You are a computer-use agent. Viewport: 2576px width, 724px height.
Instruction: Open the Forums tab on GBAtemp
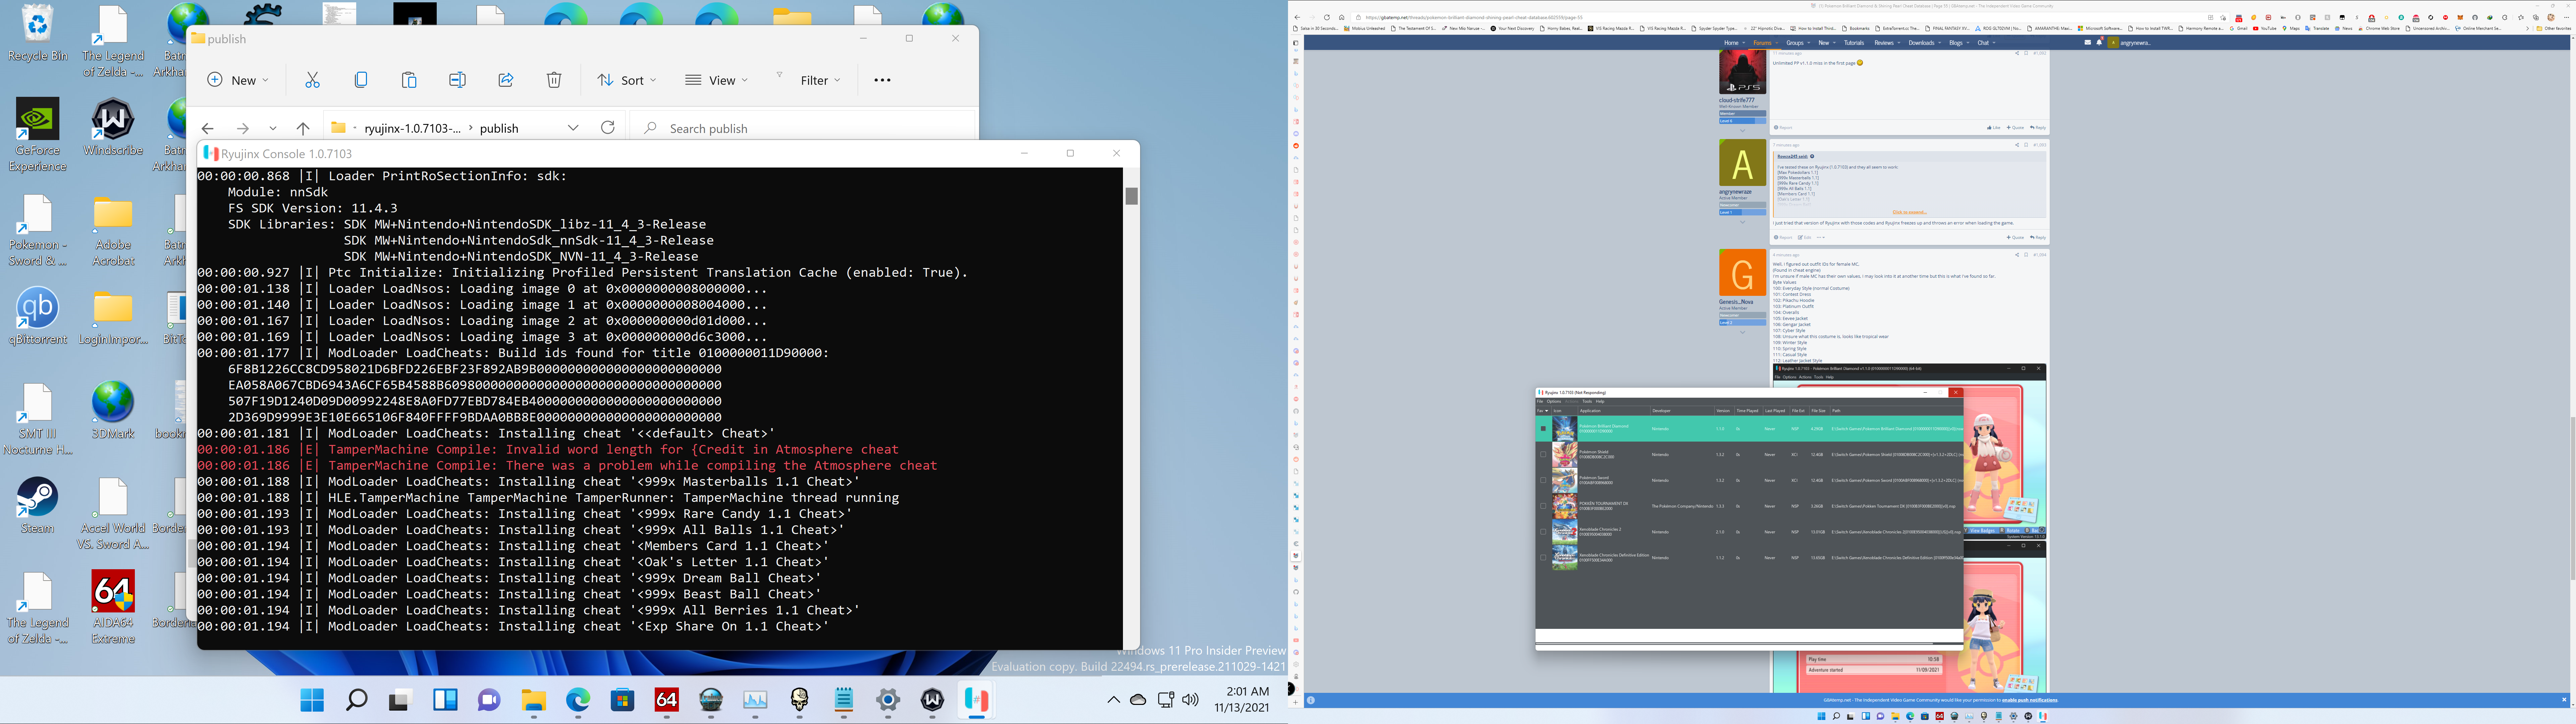point(1763,43)
